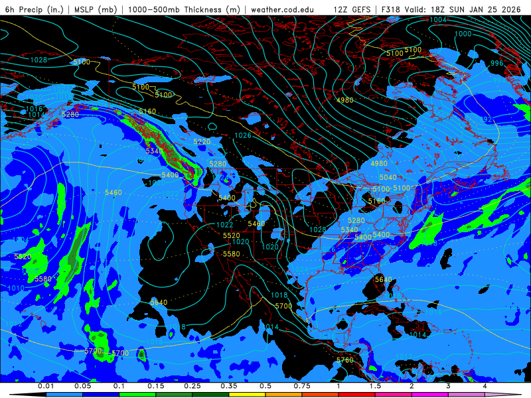Click the violet 3–4 legend swatch
531x398 pixels.
(467, 395)
